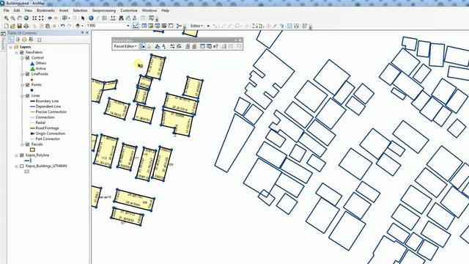Click List By Source icon in Table Of Contents
This screenshot has height=264, width=469.
pos(18,40)
